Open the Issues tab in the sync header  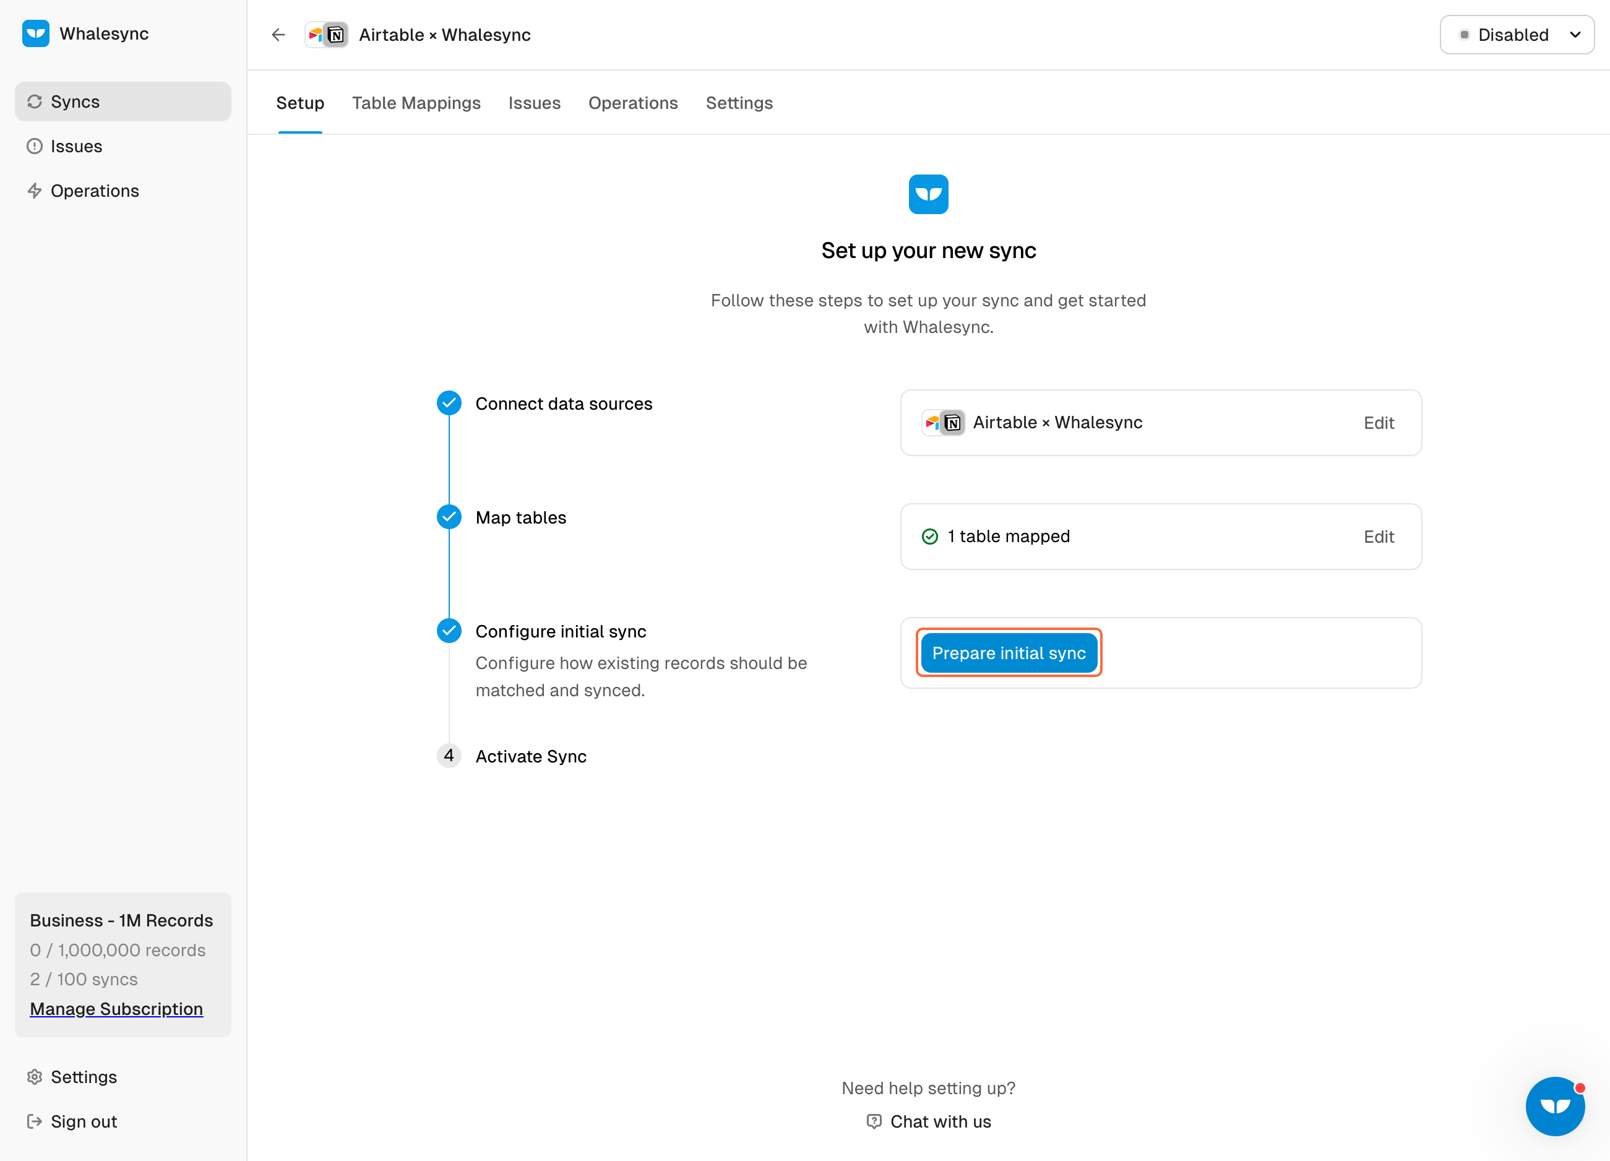pos(535,103)
